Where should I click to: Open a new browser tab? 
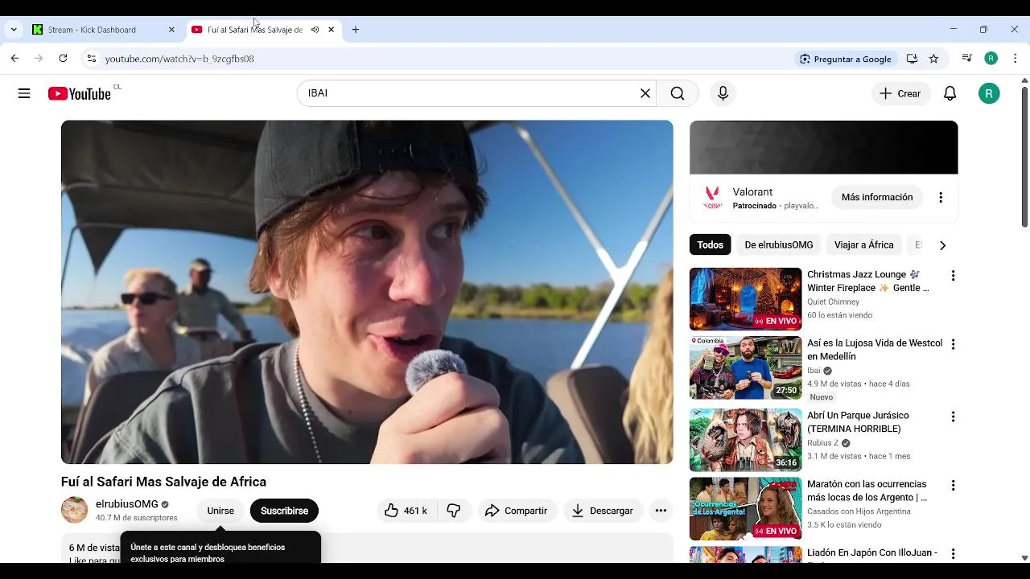pos(356,30)
